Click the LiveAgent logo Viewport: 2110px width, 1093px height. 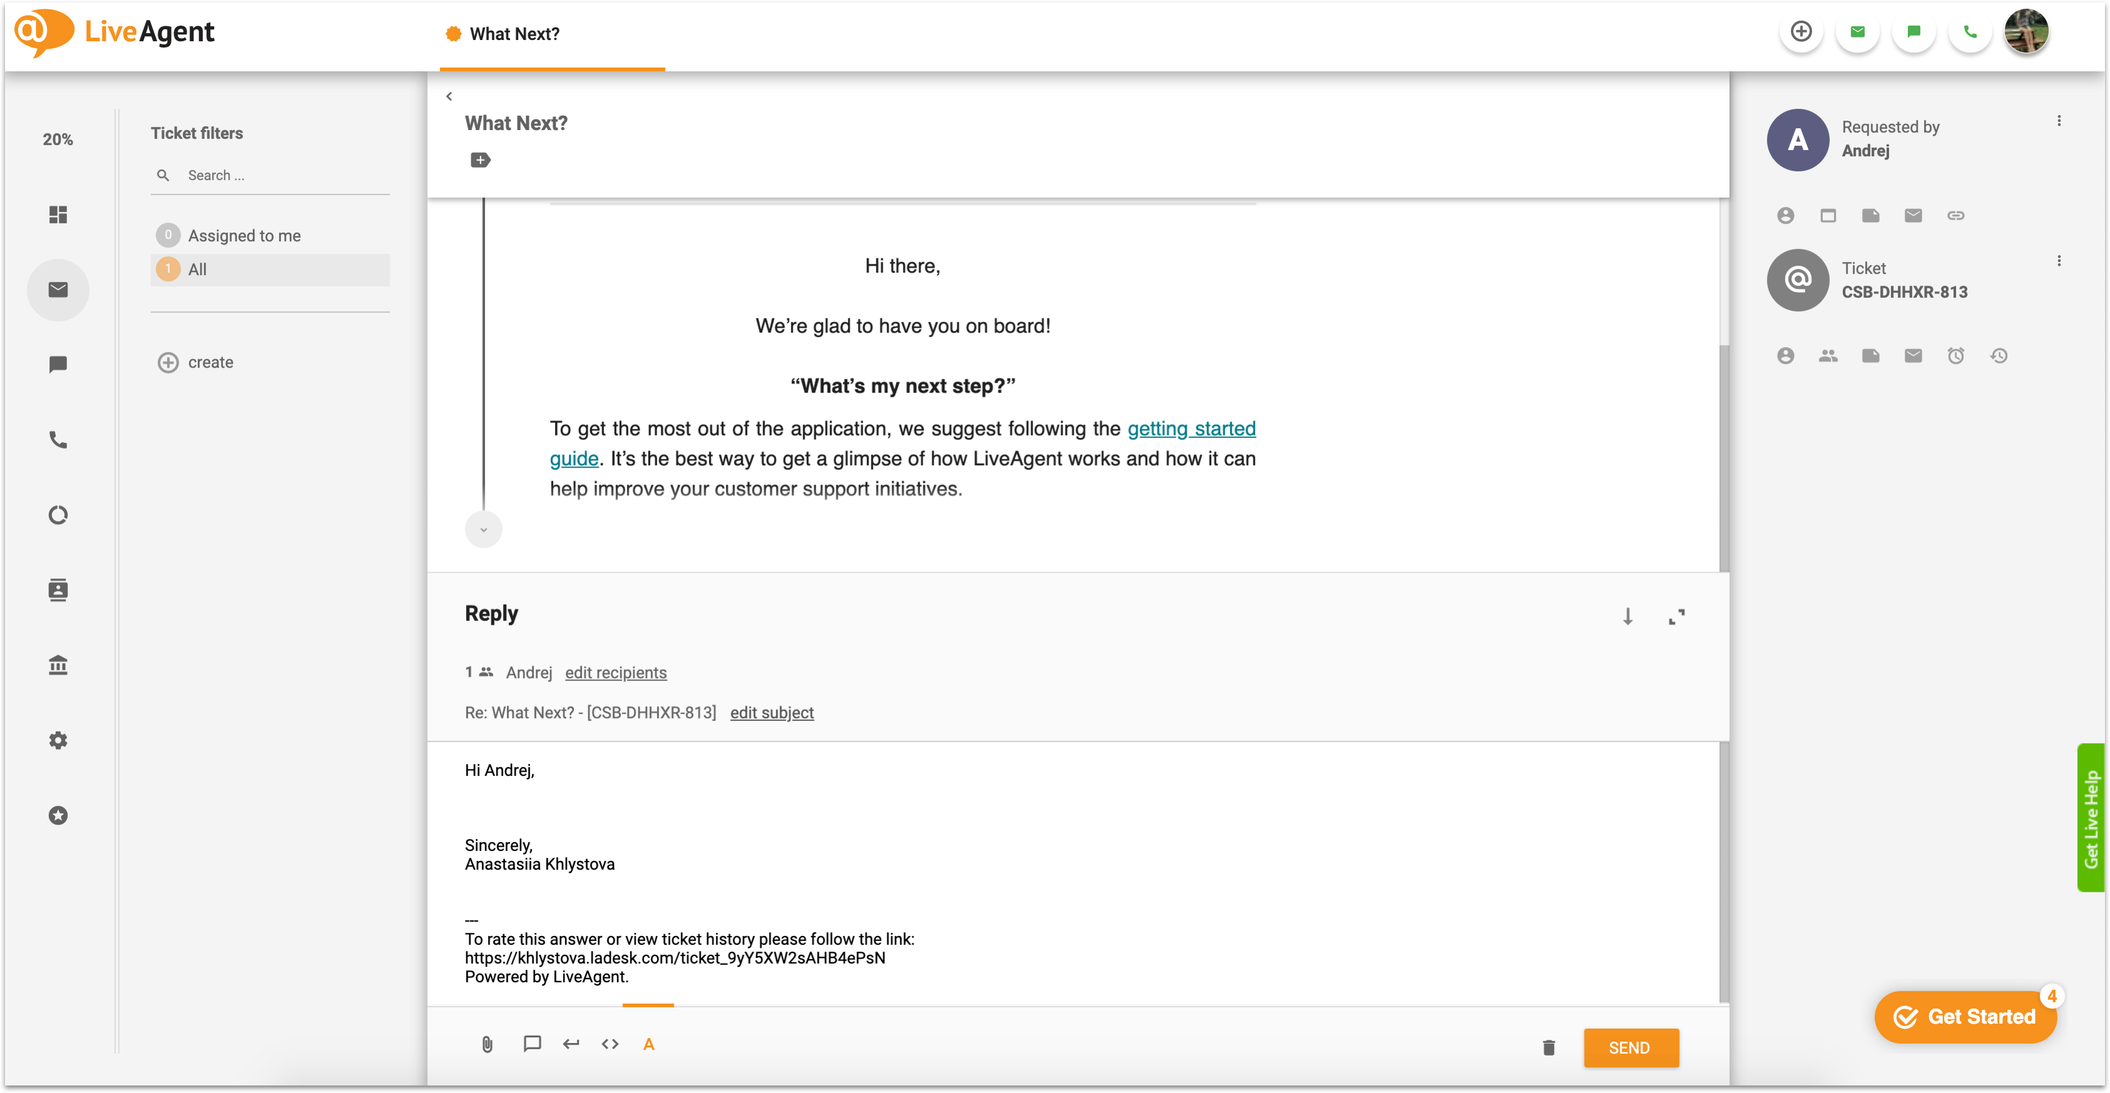[115, 33]
